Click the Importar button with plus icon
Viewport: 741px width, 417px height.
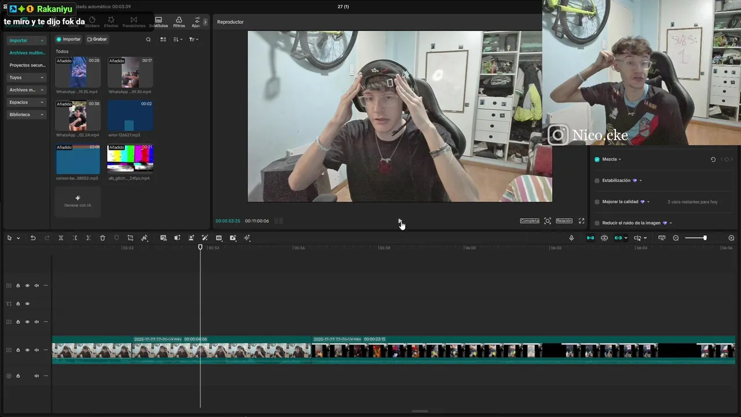[68, 39]
